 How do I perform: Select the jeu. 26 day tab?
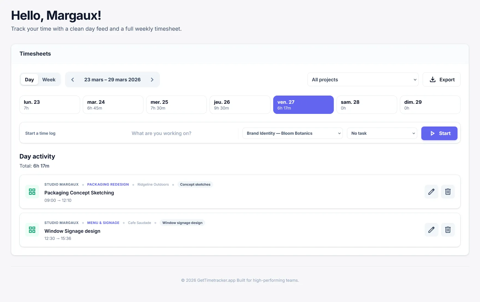click(x=240, y=105)
